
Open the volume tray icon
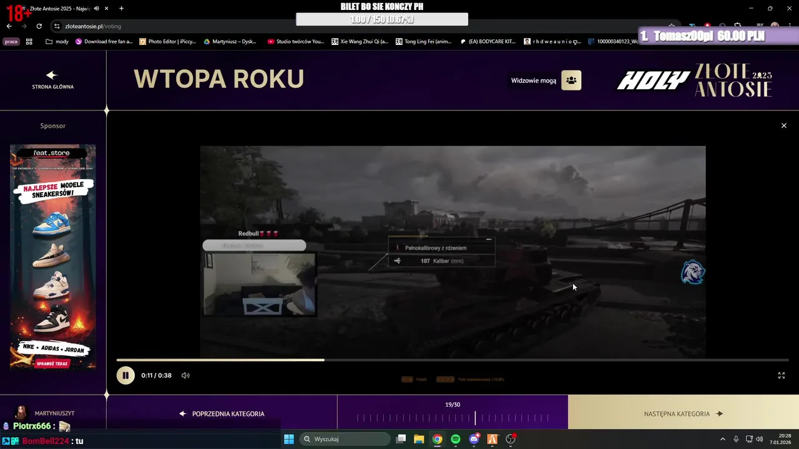coord(761,439)
